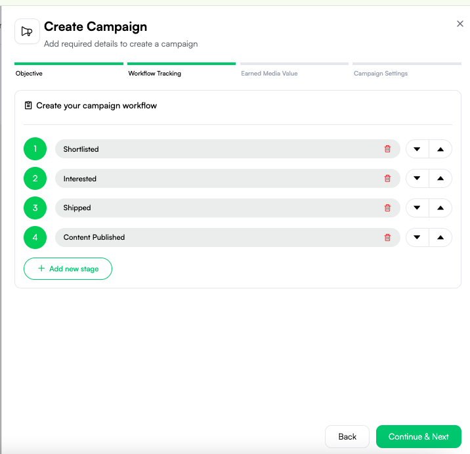Screen dimensions: 470x454
Task: Click stage number 3 green circle
Action: [x=35, y=208]
